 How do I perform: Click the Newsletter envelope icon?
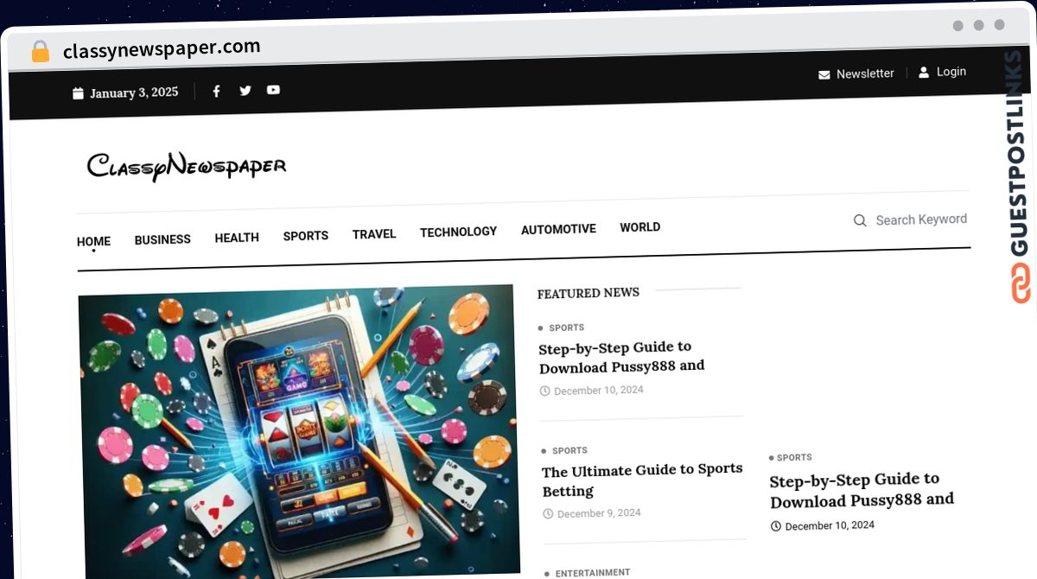(x=824, y=75)
